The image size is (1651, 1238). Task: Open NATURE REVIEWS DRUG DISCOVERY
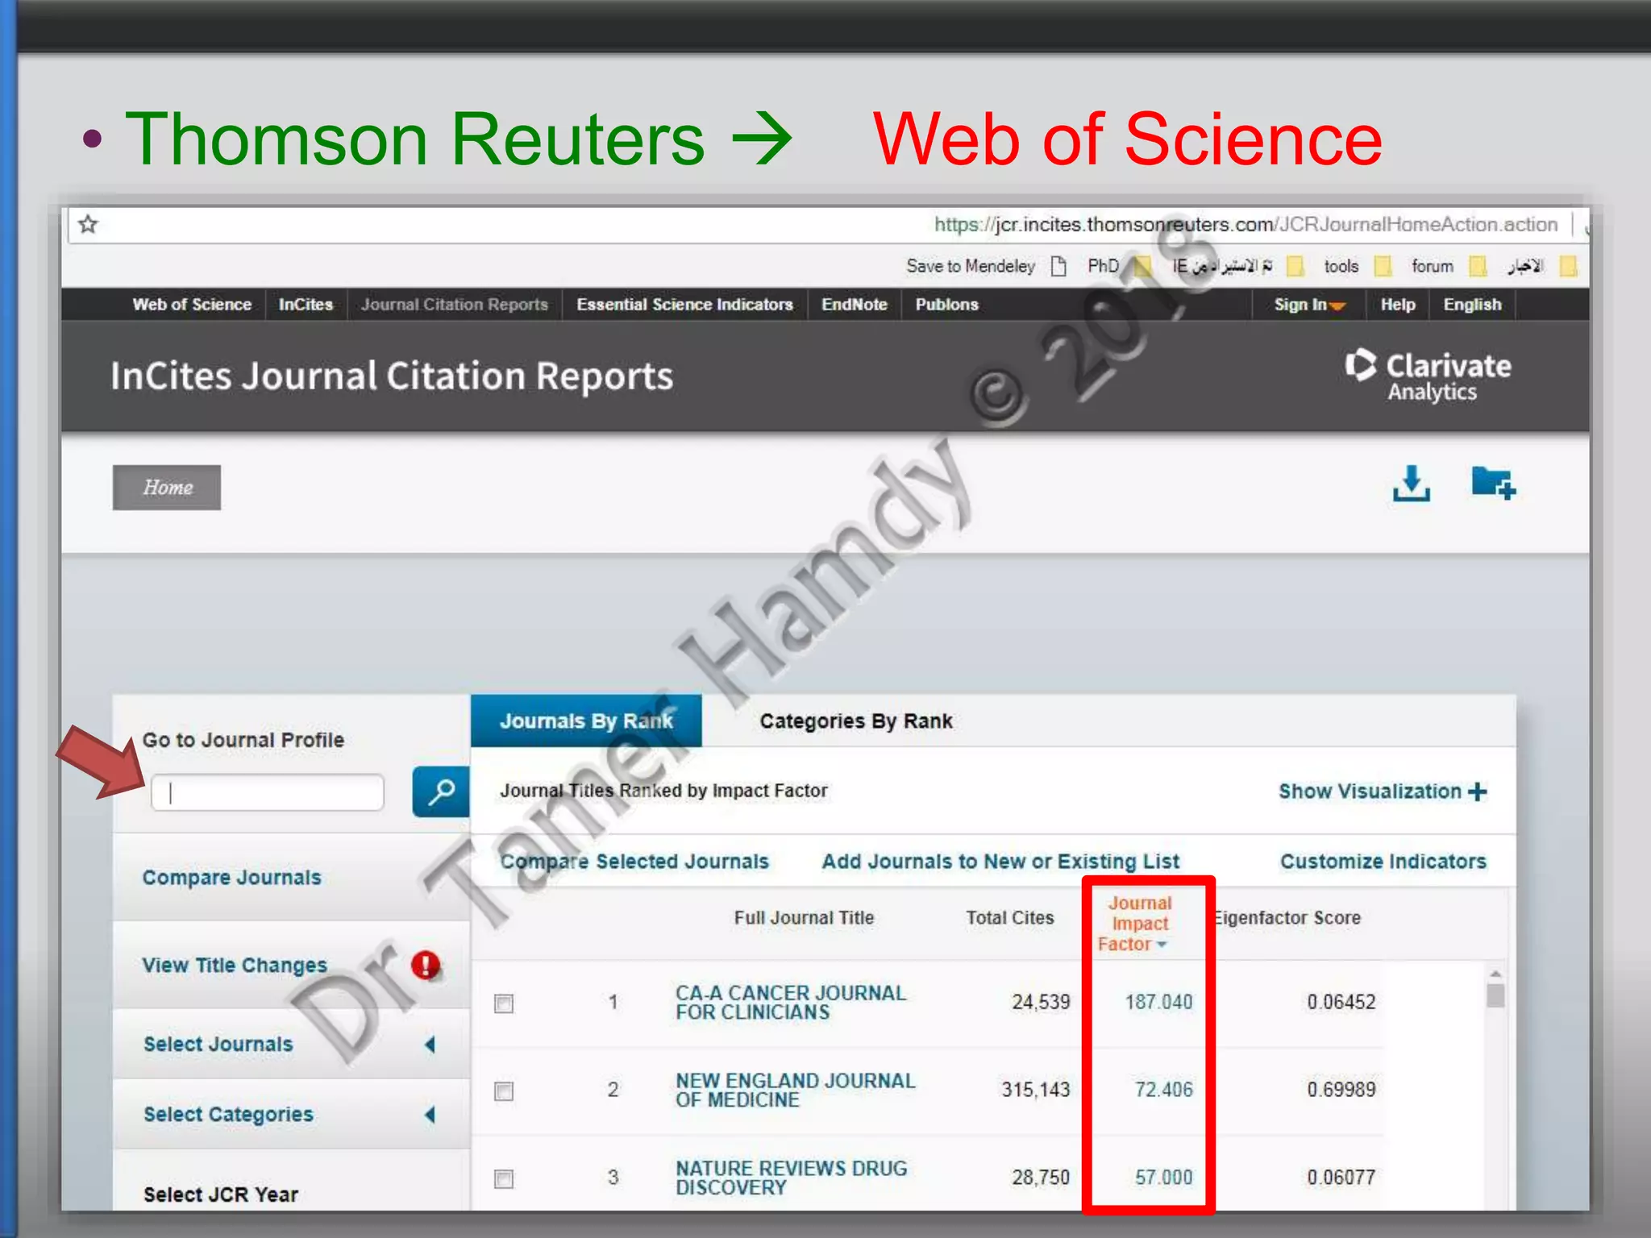point(792,1178)
